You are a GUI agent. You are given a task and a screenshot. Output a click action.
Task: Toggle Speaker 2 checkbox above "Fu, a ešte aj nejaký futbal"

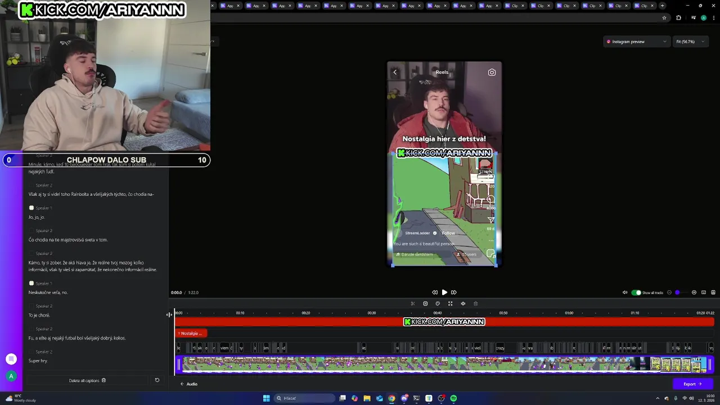31,329
